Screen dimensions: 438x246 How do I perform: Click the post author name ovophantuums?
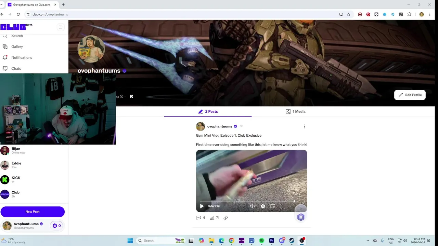[219, 126]
